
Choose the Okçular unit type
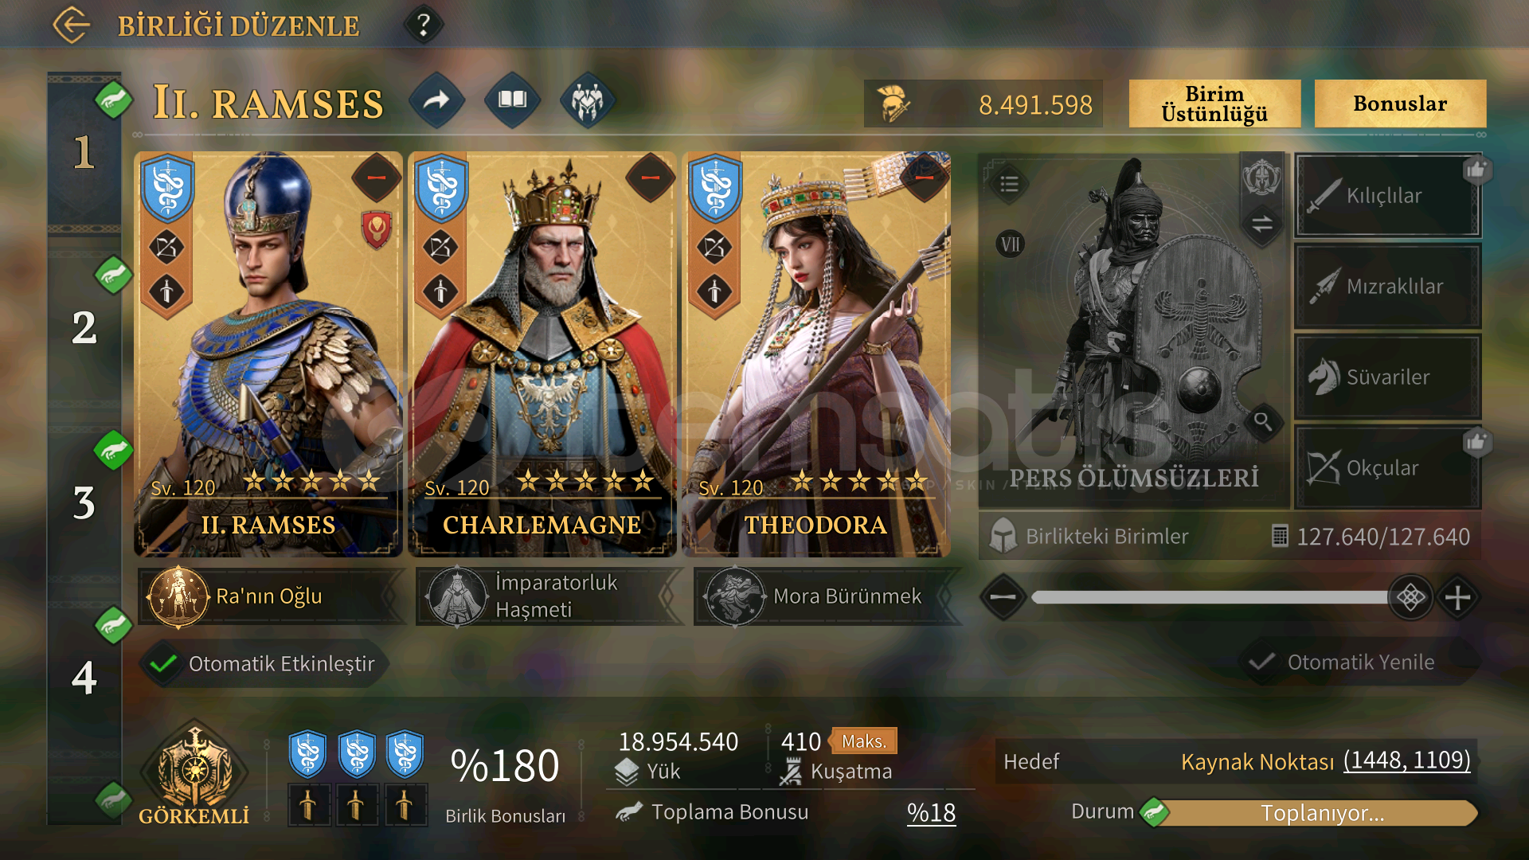(x=1387, y=467)
